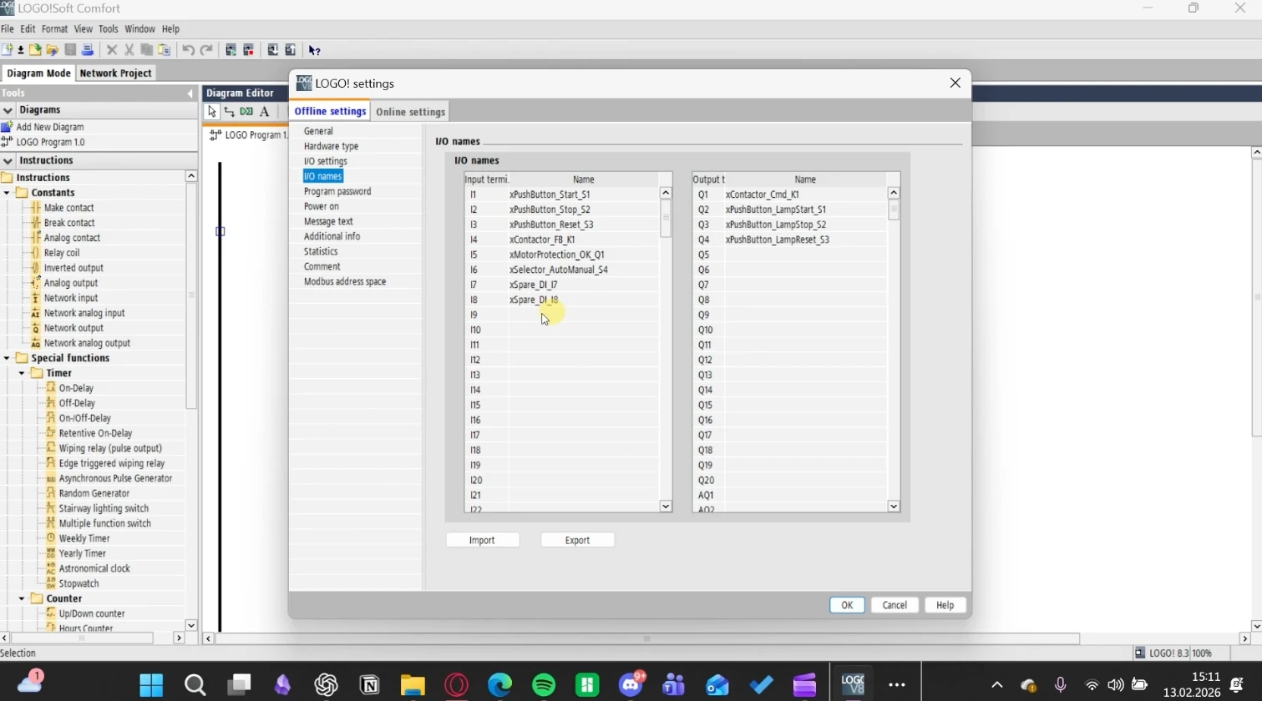Click the Paste clipboard toolbar icon

click(165, 50)
